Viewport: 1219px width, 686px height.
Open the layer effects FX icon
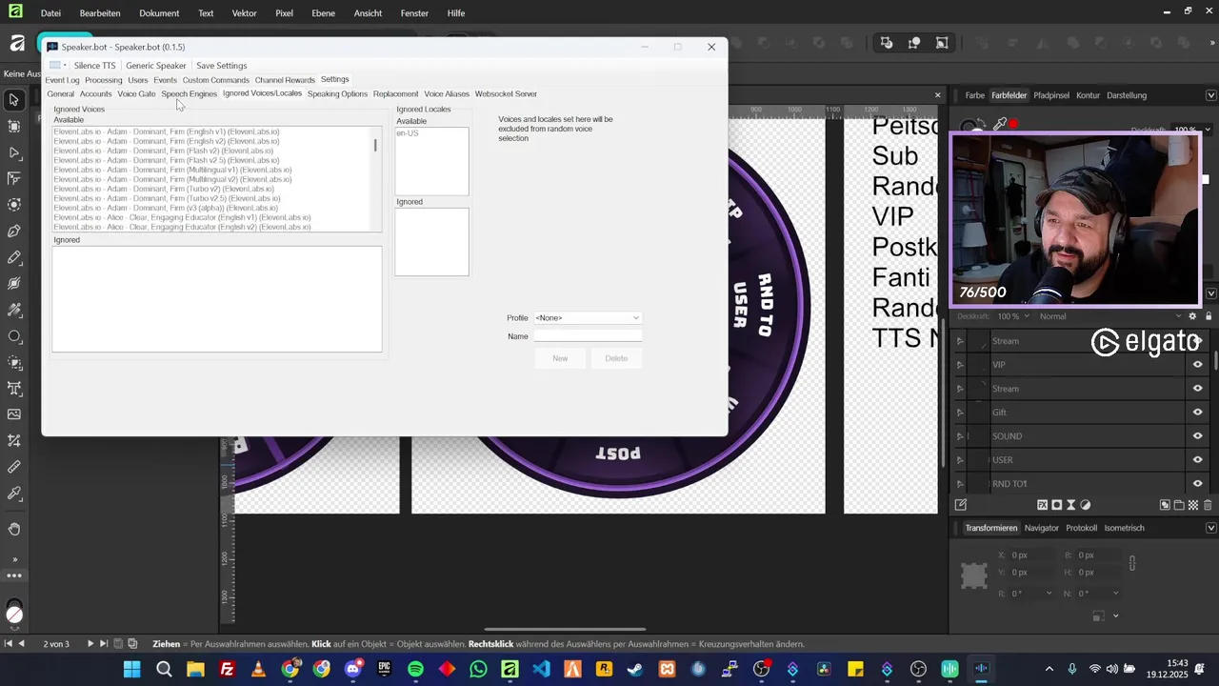click(1042, 505)
